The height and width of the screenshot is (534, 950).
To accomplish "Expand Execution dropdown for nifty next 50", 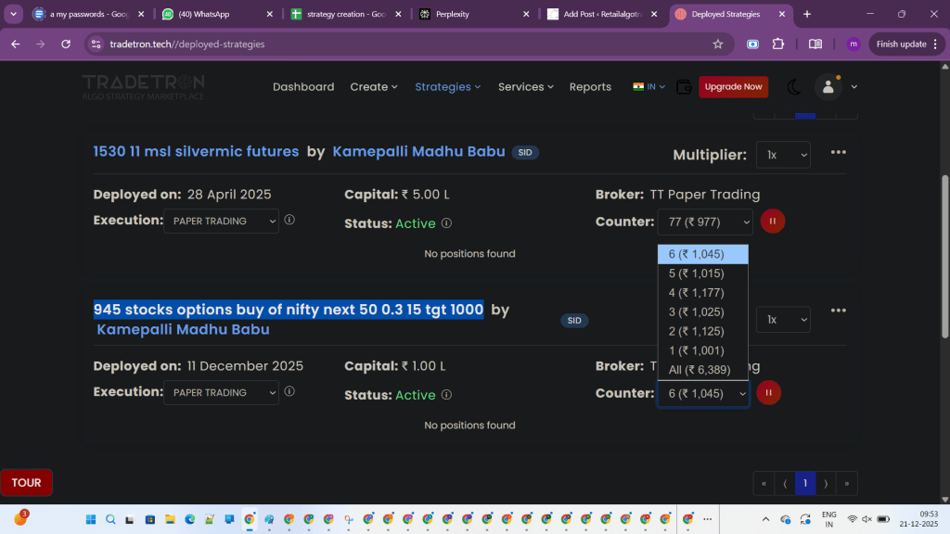I will pyautogui.click(x=221, y=393).
